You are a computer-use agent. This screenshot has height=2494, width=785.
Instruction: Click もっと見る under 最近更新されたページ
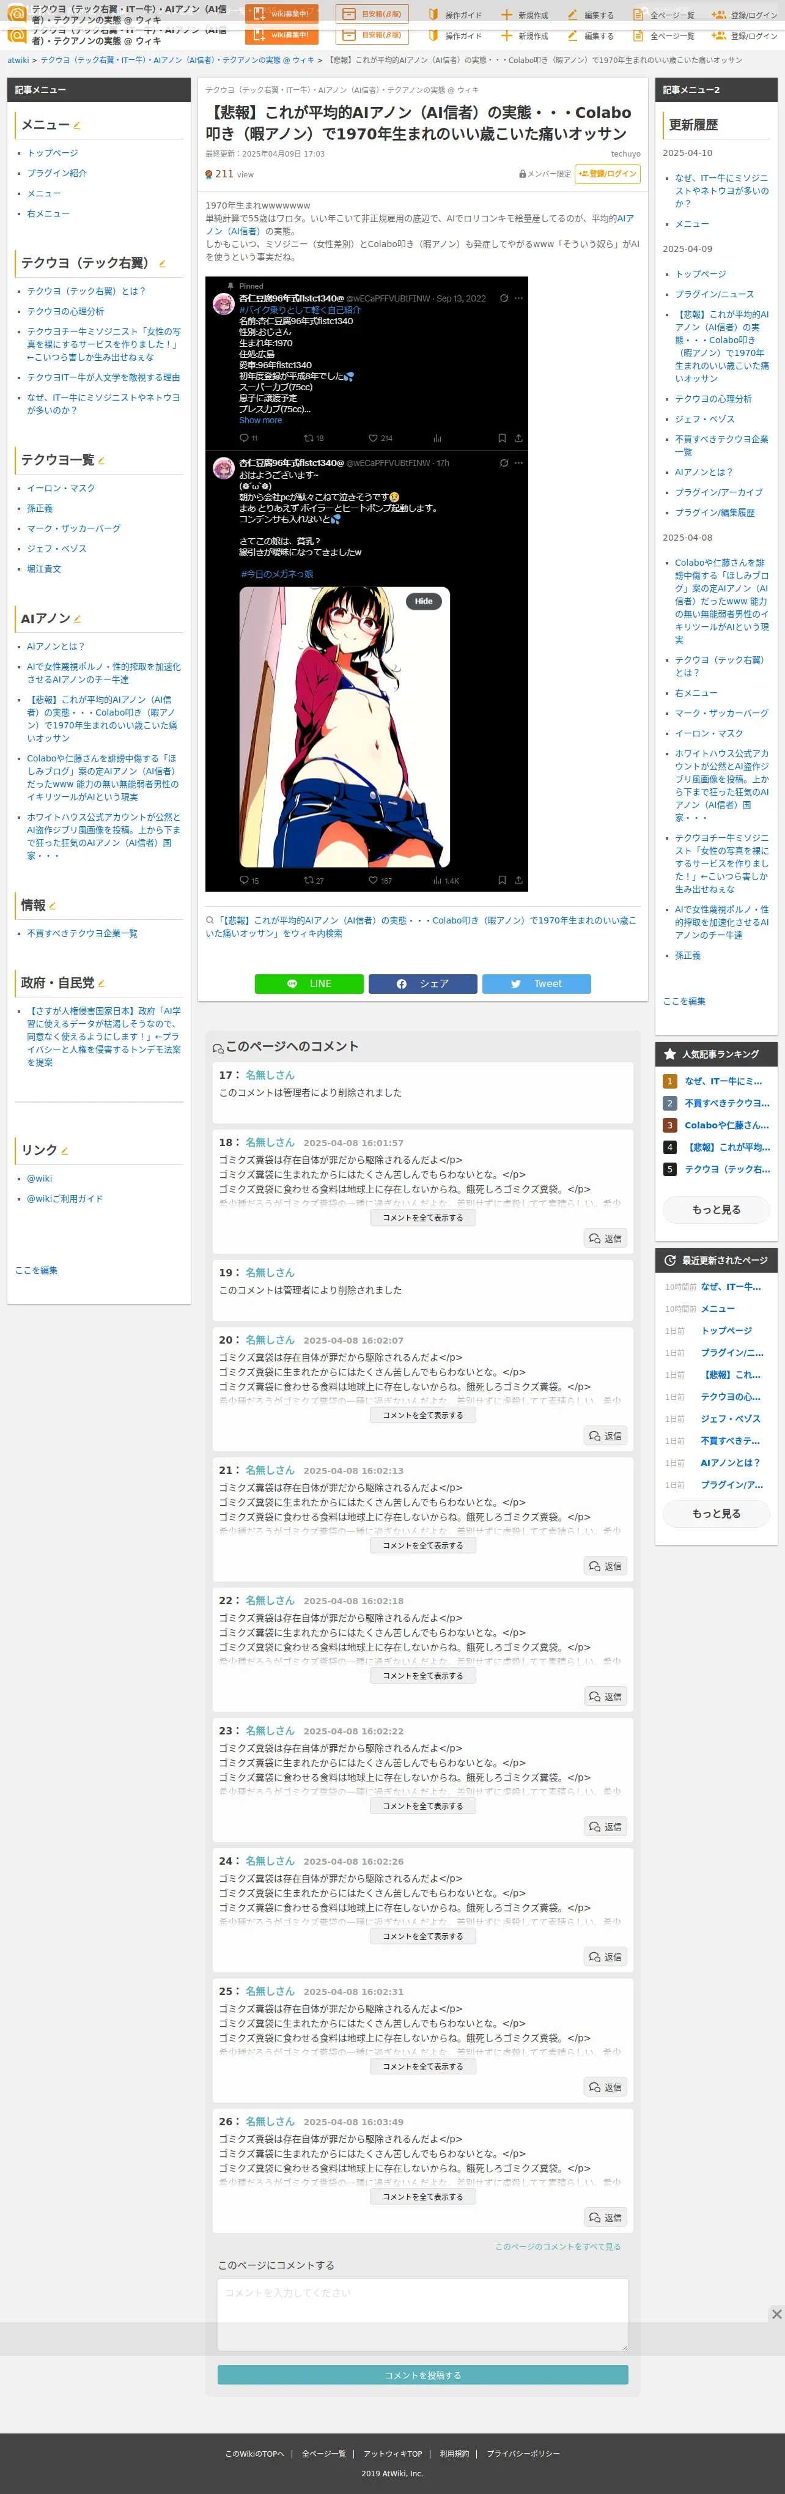coord(717,1513)
